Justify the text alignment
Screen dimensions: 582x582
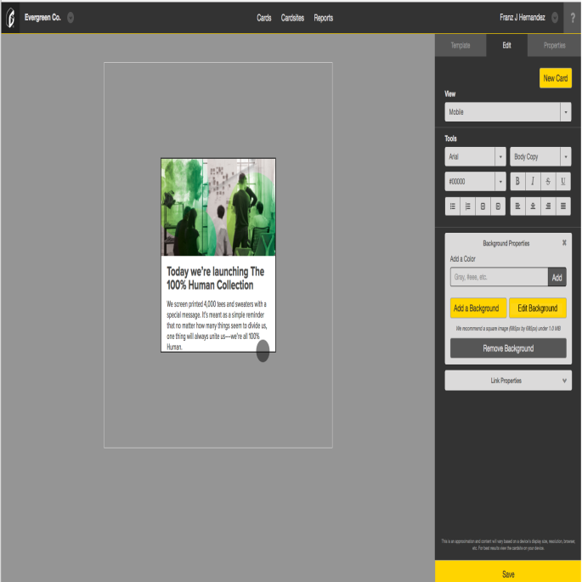563,206
